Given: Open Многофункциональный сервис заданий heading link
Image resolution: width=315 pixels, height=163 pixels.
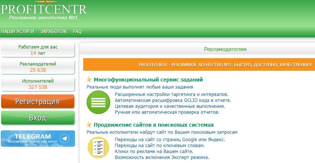Looking at the screenshot, I should 148,80.
